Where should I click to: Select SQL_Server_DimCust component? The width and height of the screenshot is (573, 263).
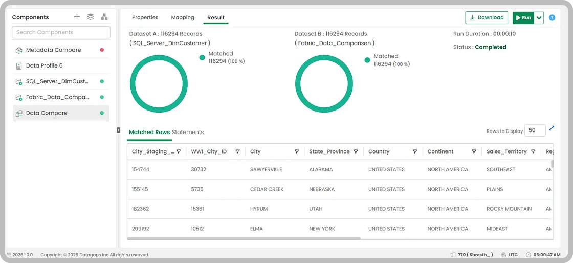coord(61,82)
